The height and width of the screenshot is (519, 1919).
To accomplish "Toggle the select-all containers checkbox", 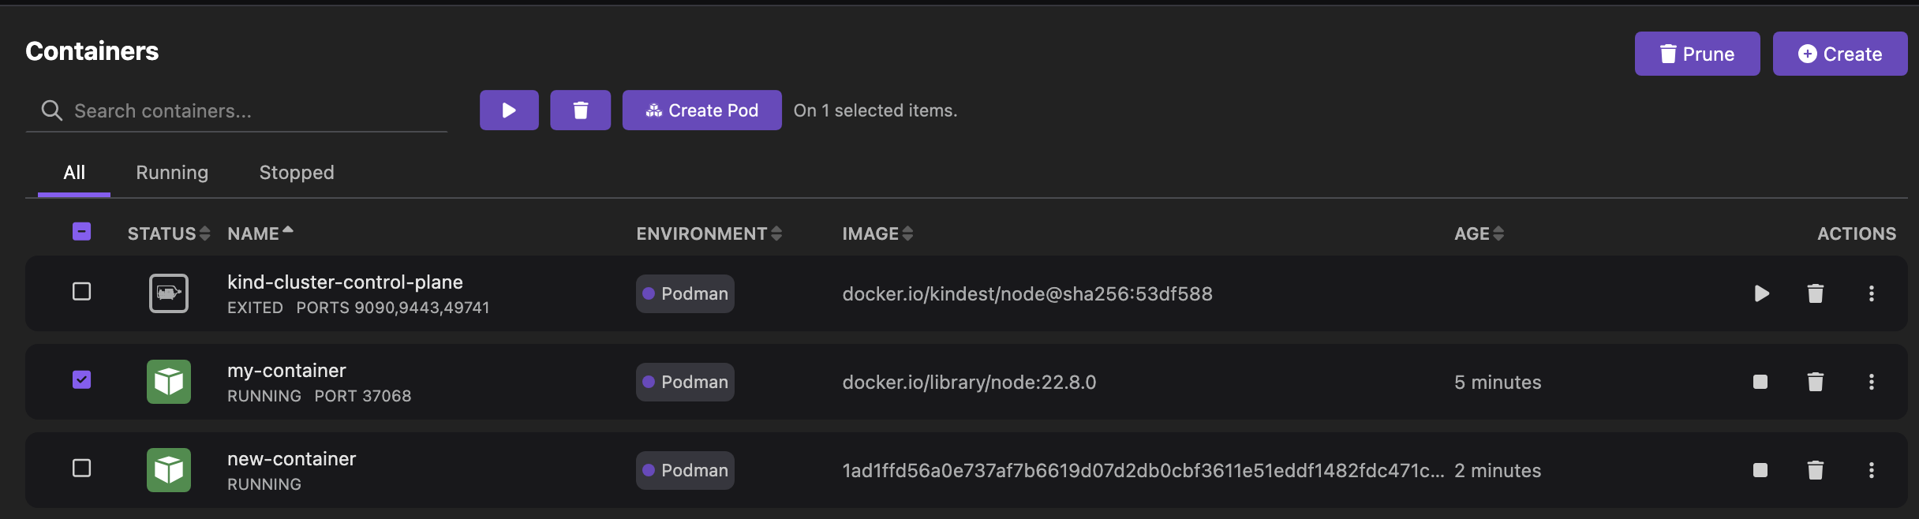I will point(82,231).
